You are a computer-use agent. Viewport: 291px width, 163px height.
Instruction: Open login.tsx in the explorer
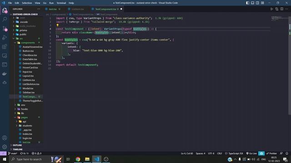click(x=27, y=138)
